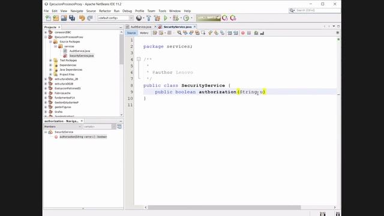Click the Save All toolbar icon
The width and height of the screenshot is (384, 216).
coord(72,18)
